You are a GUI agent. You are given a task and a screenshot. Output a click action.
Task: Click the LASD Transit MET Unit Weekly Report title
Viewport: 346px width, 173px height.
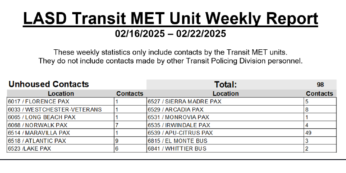[170, 18]
